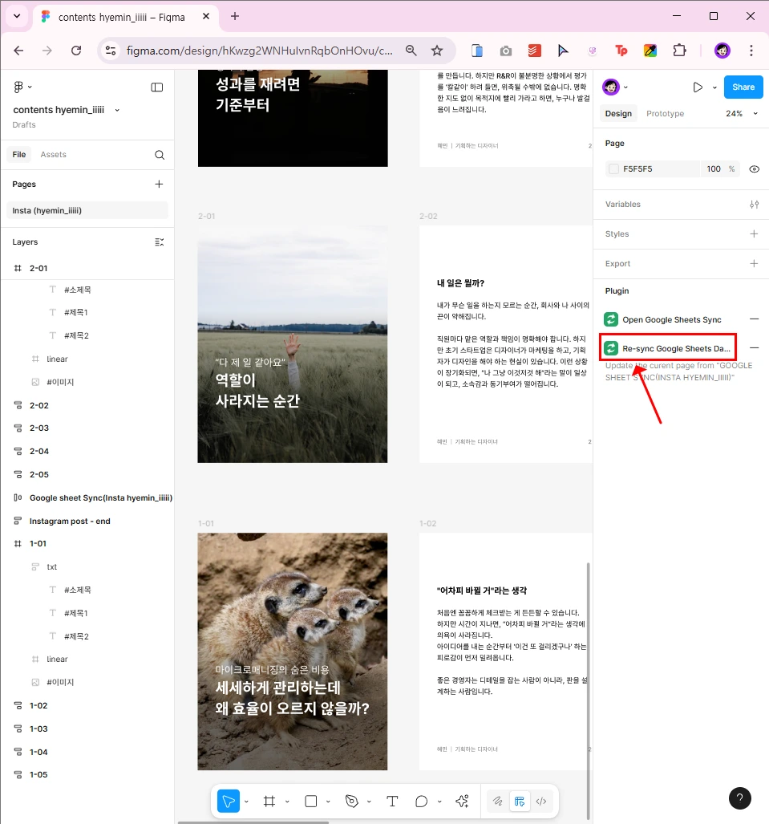This screenshot has width=769, height=824.
Task: Select the pencil draw mode
Action: pyautogui.click(x=498, y=801)
